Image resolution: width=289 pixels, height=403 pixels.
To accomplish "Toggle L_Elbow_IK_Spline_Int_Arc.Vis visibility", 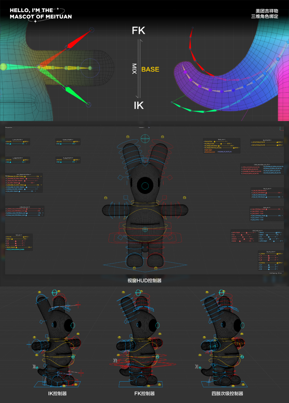I will (250, 167).
